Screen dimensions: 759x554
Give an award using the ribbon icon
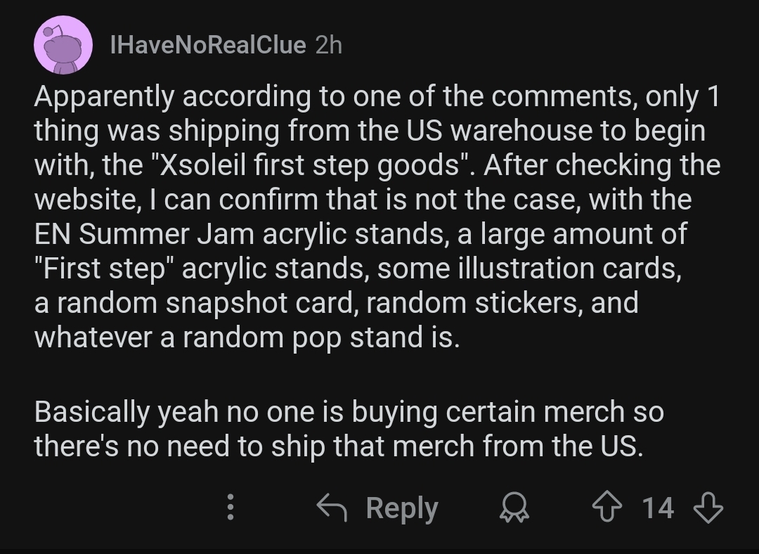[514, 507]
